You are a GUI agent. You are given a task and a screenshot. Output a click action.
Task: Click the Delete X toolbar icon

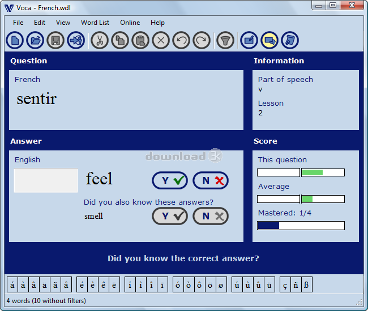161,40
